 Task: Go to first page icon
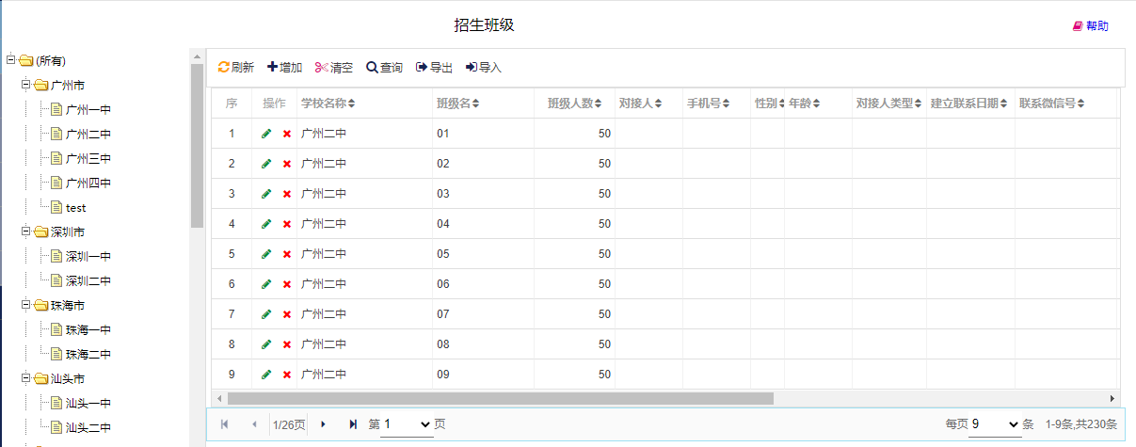point(224,424)
